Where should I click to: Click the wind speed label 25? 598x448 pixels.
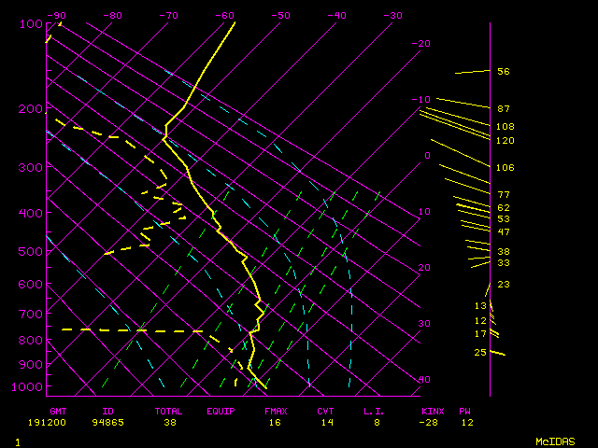point(480,352)
